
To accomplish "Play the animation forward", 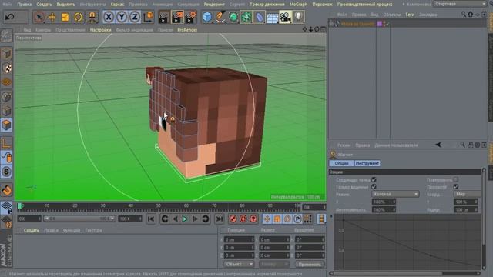I will tap(185, 219).
